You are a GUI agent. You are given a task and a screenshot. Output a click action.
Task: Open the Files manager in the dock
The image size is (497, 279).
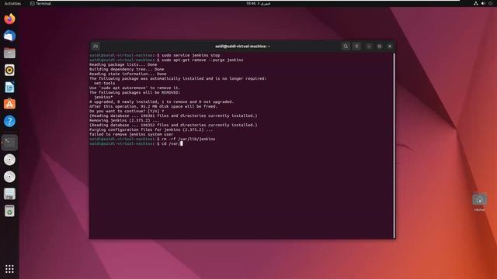[x=9, y=53]
